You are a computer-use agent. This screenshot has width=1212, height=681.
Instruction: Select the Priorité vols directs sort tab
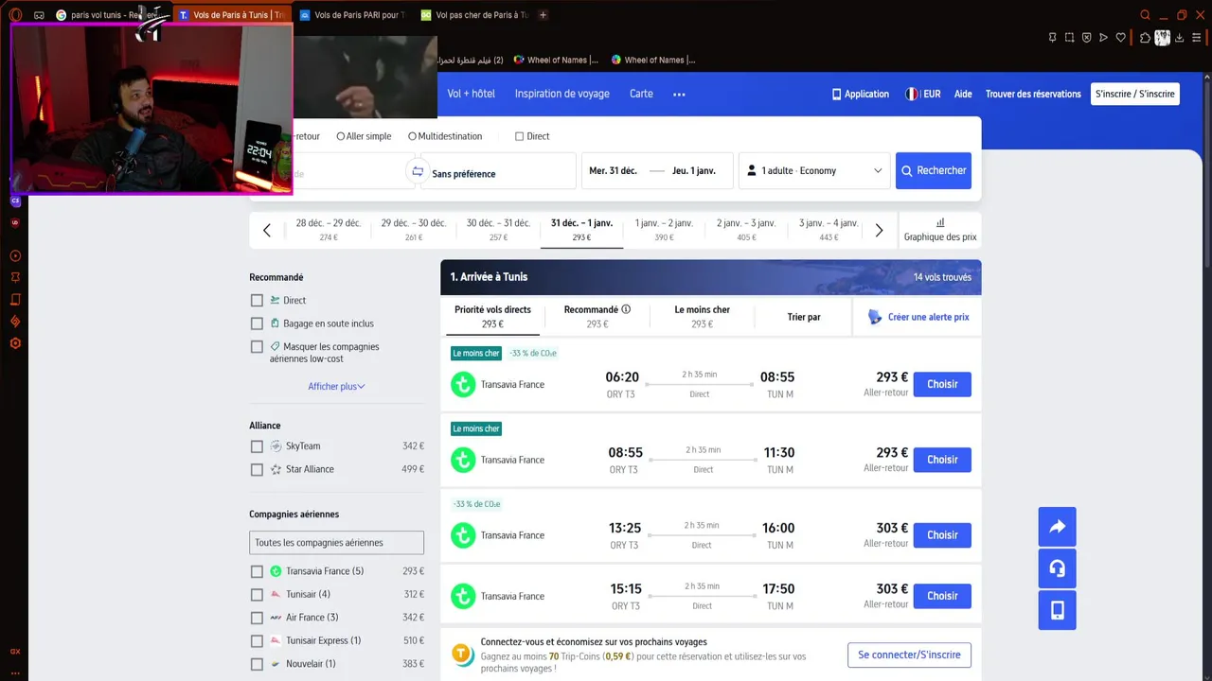[492, 317]
